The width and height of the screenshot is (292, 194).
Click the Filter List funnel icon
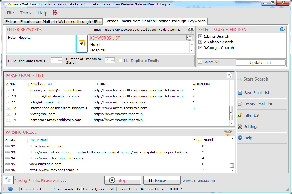(240, 115)
